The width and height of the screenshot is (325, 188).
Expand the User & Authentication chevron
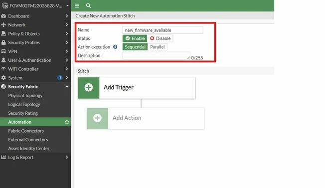pyautogui.click(x=67, y=60)
